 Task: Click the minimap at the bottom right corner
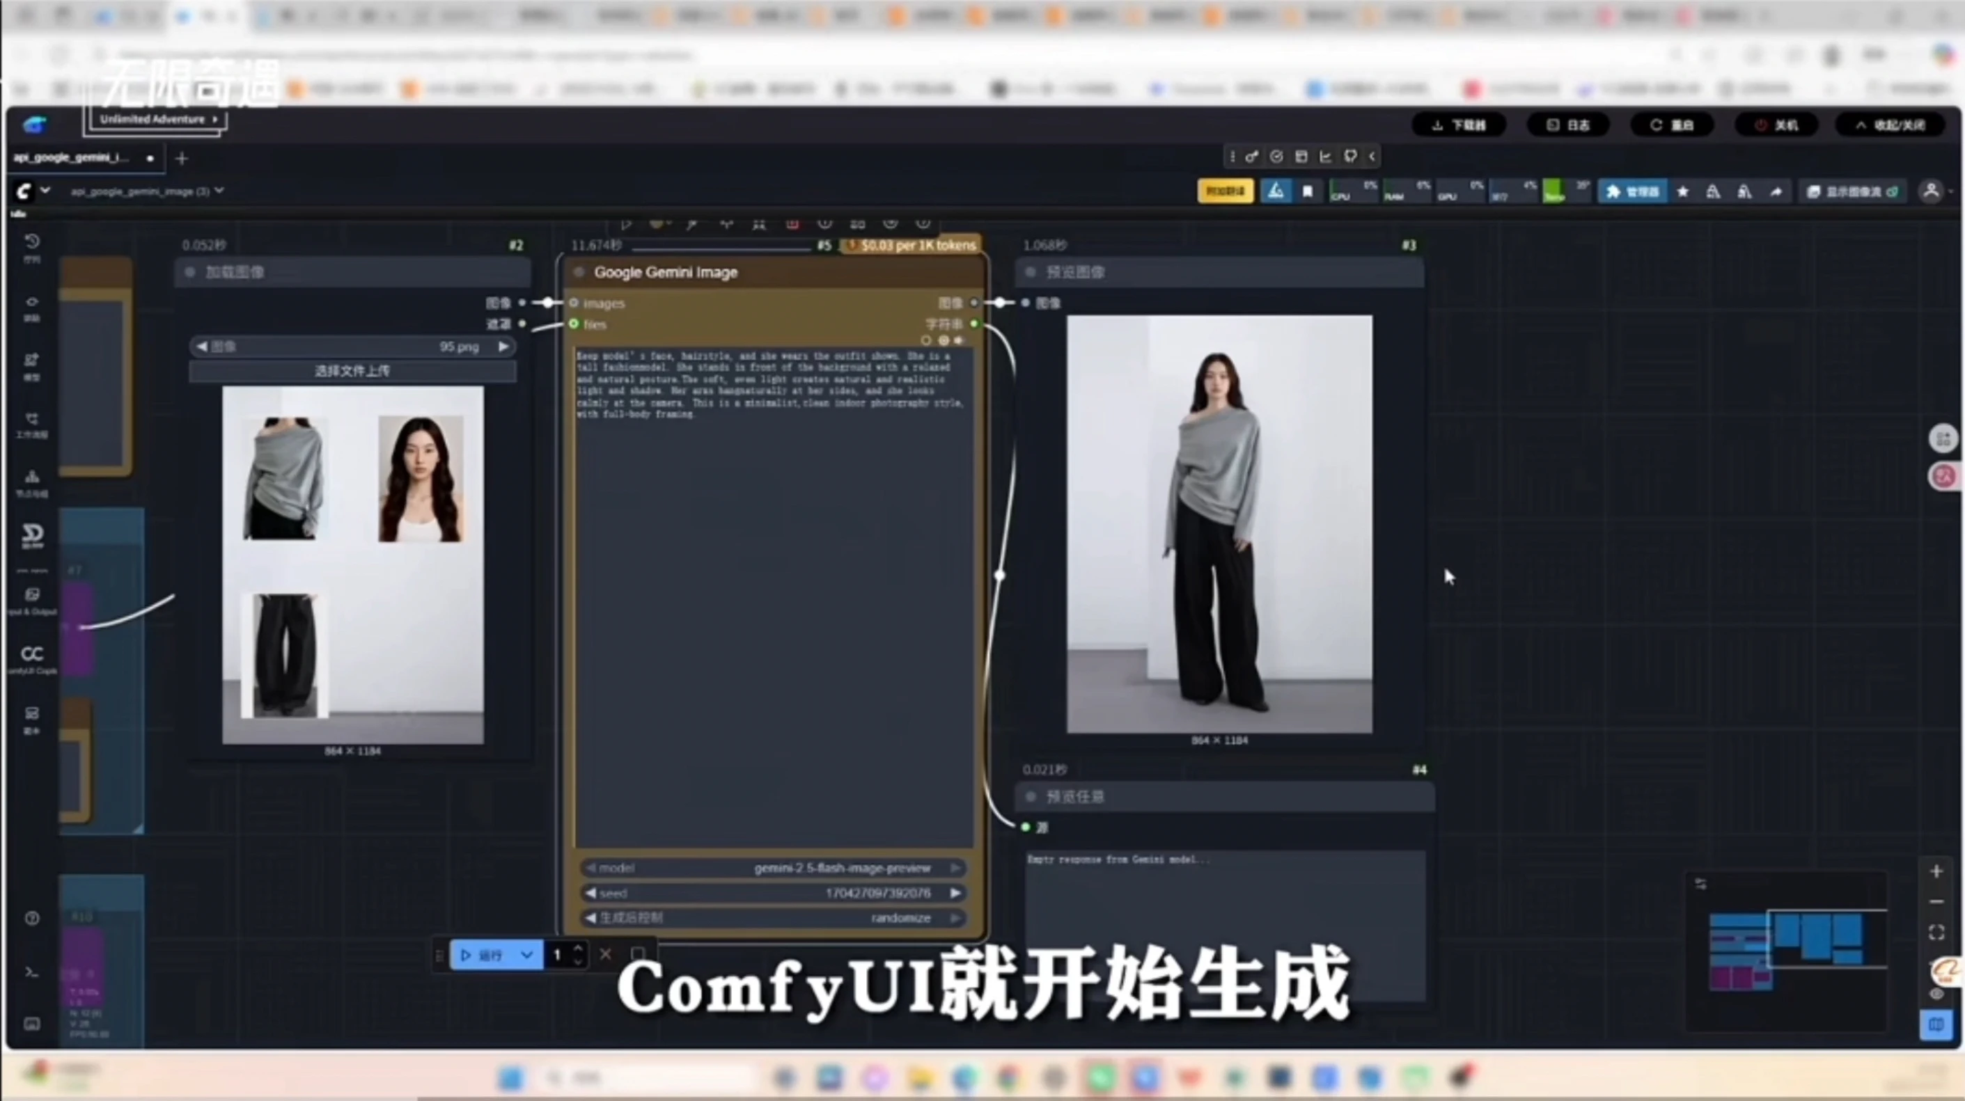pos(1789,953)
